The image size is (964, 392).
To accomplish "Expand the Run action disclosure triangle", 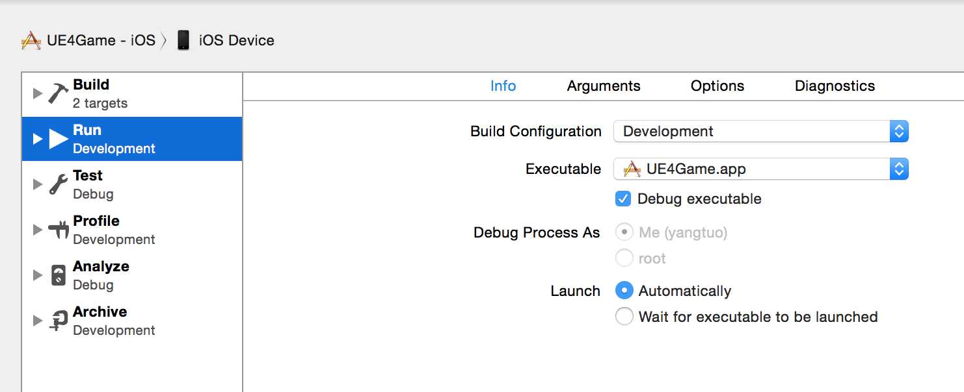I will tap(38, 139).
